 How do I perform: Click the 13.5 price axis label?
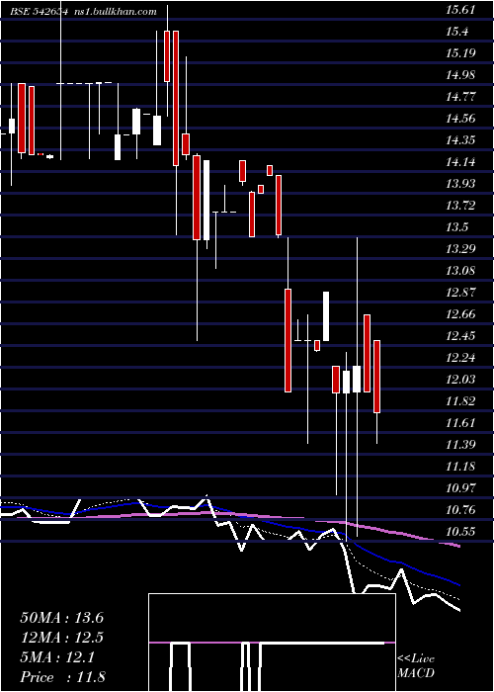pos(456,227)
